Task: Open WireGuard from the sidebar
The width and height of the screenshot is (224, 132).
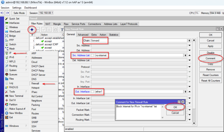Action: (x=15, y=31)
